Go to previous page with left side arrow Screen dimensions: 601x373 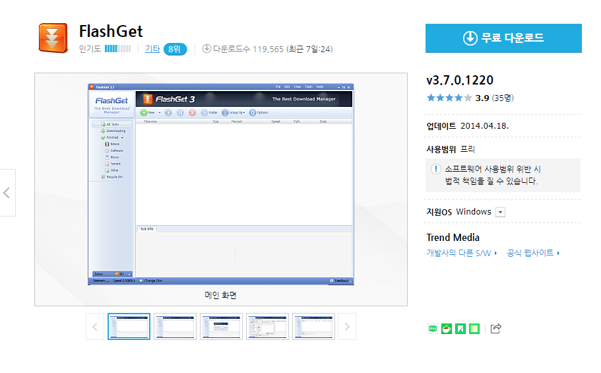point(7,193)
